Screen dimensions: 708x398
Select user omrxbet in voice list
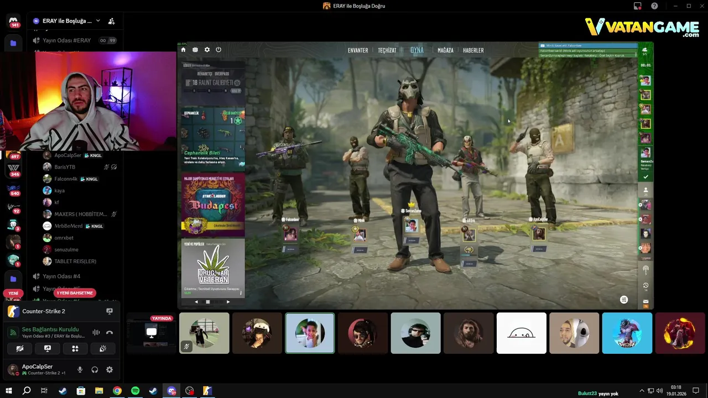[x=80, y=238]
